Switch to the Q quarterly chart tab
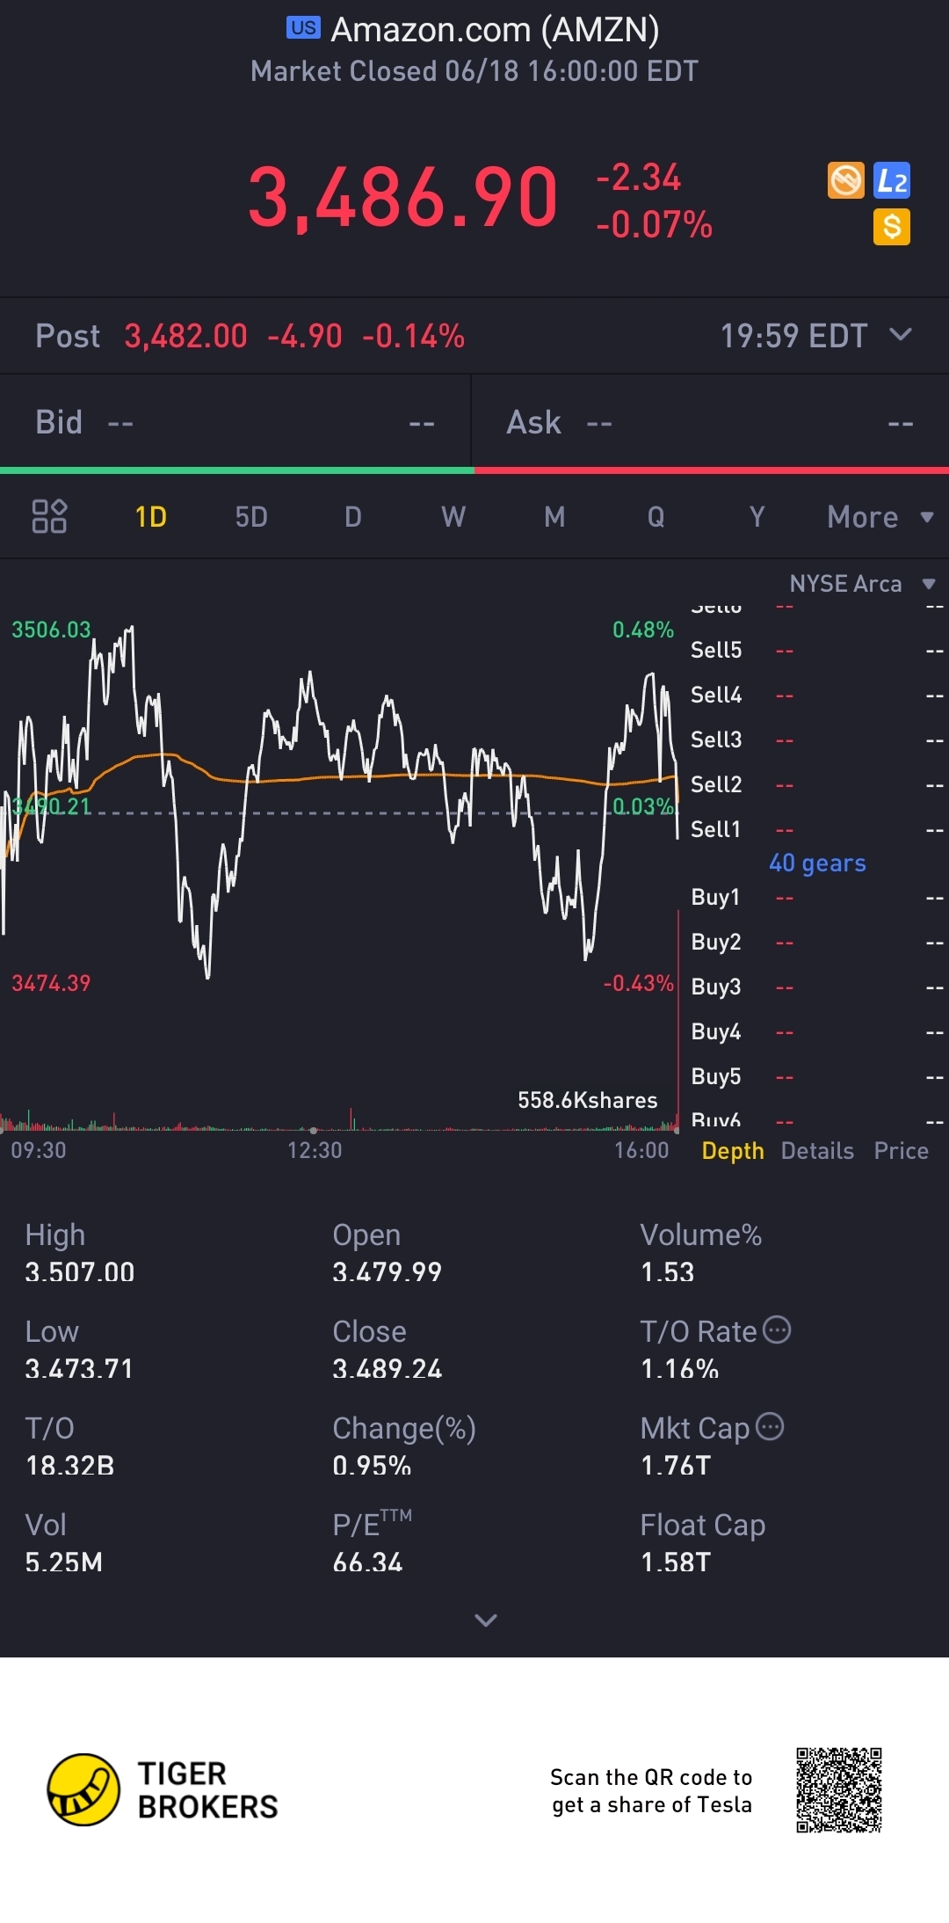The height and width of the screenshot is (1923, 949). pos(656,517)
